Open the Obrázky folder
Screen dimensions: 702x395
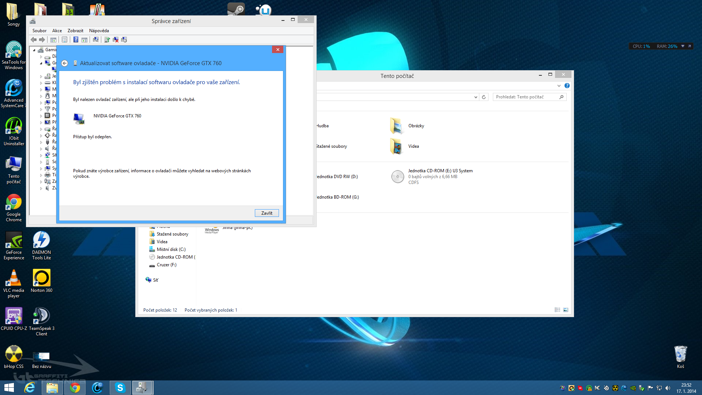[x=416, y=126]
